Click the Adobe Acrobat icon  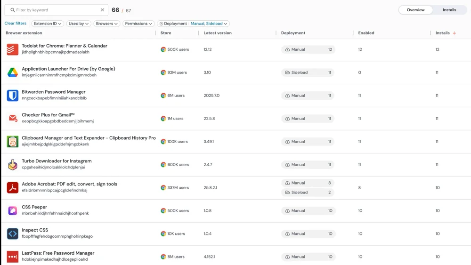click(x=13, y=187)
